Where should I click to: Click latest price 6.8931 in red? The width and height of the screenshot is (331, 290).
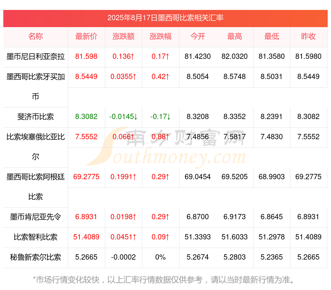click(86, 217)
